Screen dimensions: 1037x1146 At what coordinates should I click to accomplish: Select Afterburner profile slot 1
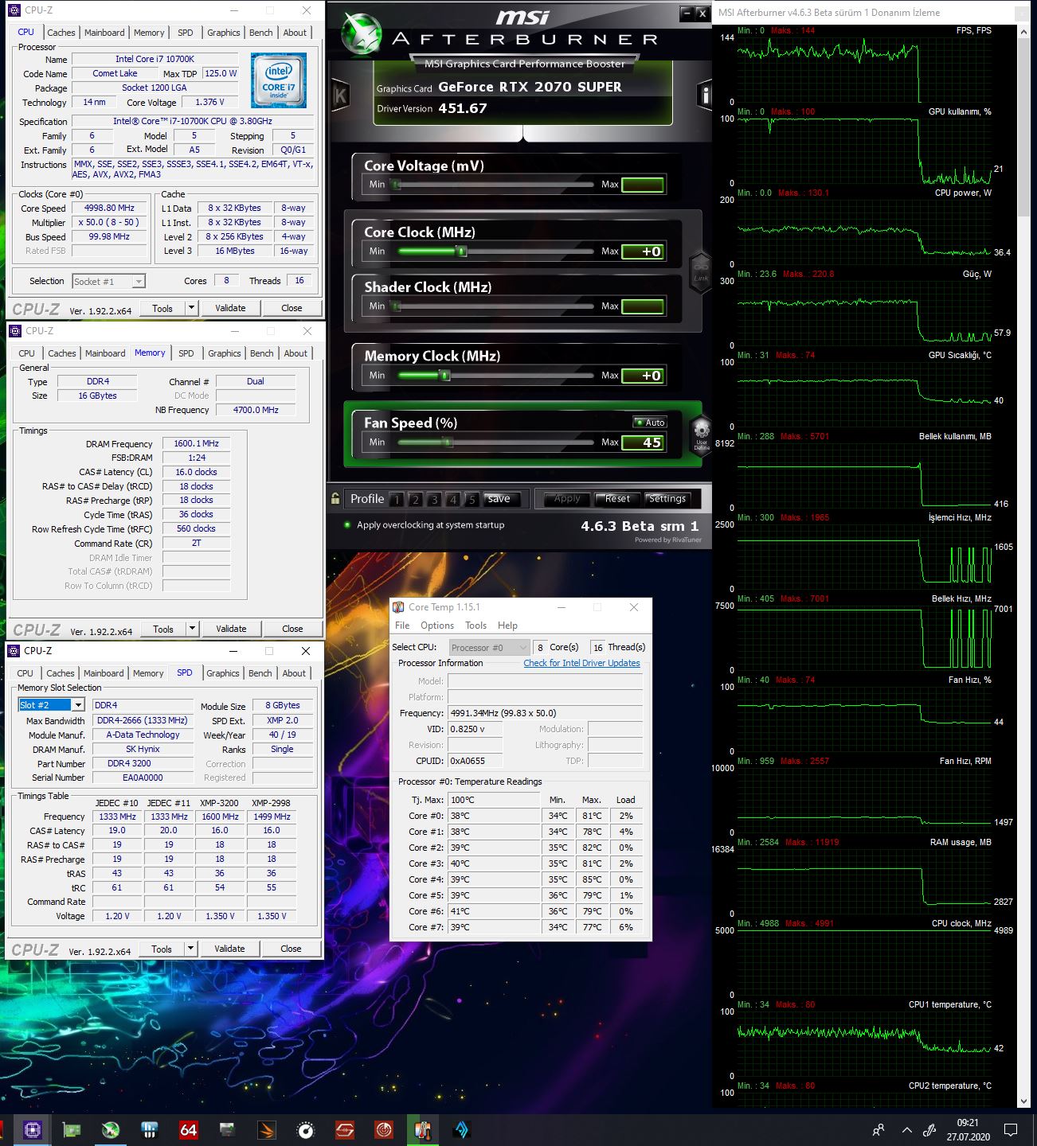pos(397,500)
